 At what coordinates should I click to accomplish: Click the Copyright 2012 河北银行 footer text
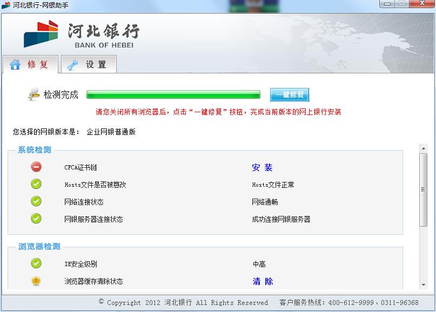184,302
